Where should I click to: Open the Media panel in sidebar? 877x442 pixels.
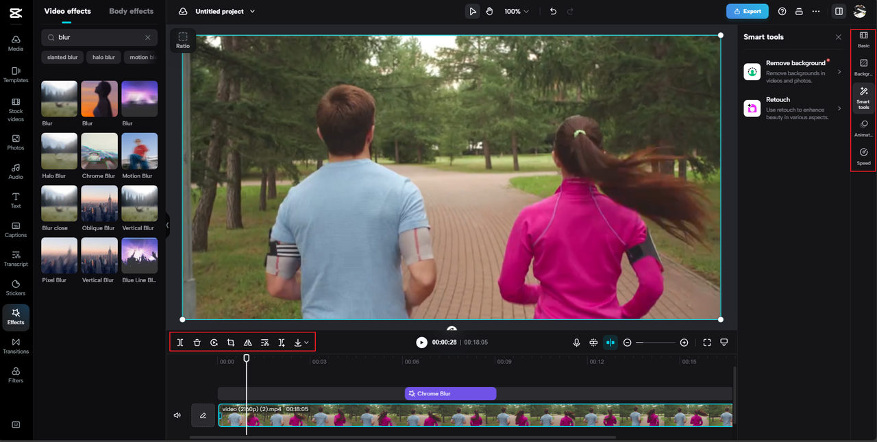(16, 43)
